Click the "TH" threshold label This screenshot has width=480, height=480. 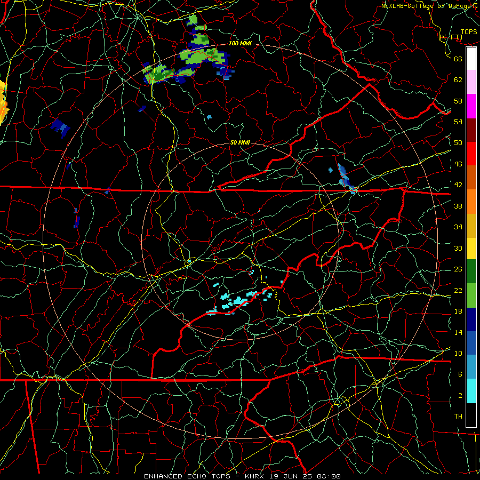[x=458, y=417]
